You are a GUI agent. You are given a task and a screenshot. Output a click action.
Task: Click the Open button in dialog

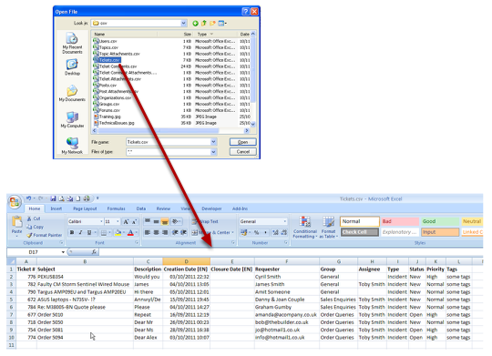242,142
